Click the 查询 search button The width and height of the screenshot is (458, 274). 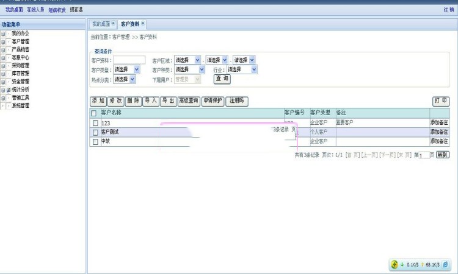click(222, 79)
